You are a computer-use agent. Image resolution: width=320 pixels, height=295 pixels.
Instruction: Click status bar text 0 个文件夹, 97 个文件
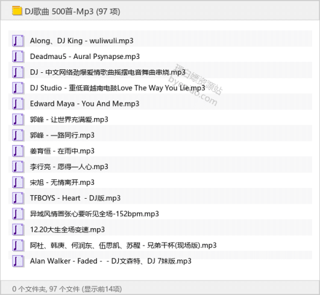pyautogui.click(x=46, y=289)
